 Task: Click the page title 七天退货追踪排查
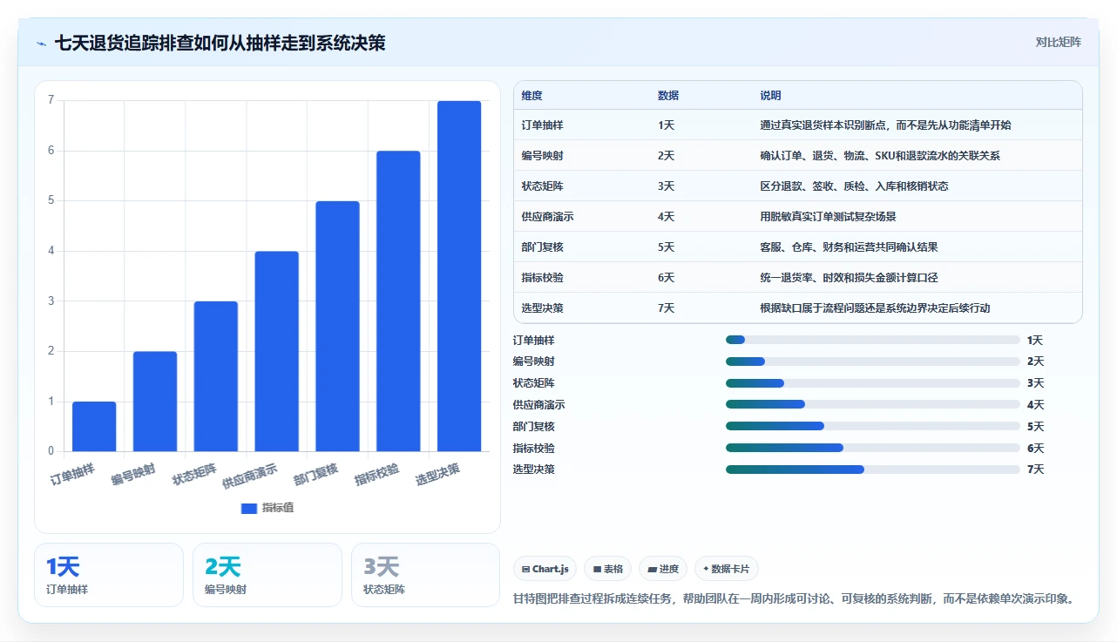pos(220,43)
